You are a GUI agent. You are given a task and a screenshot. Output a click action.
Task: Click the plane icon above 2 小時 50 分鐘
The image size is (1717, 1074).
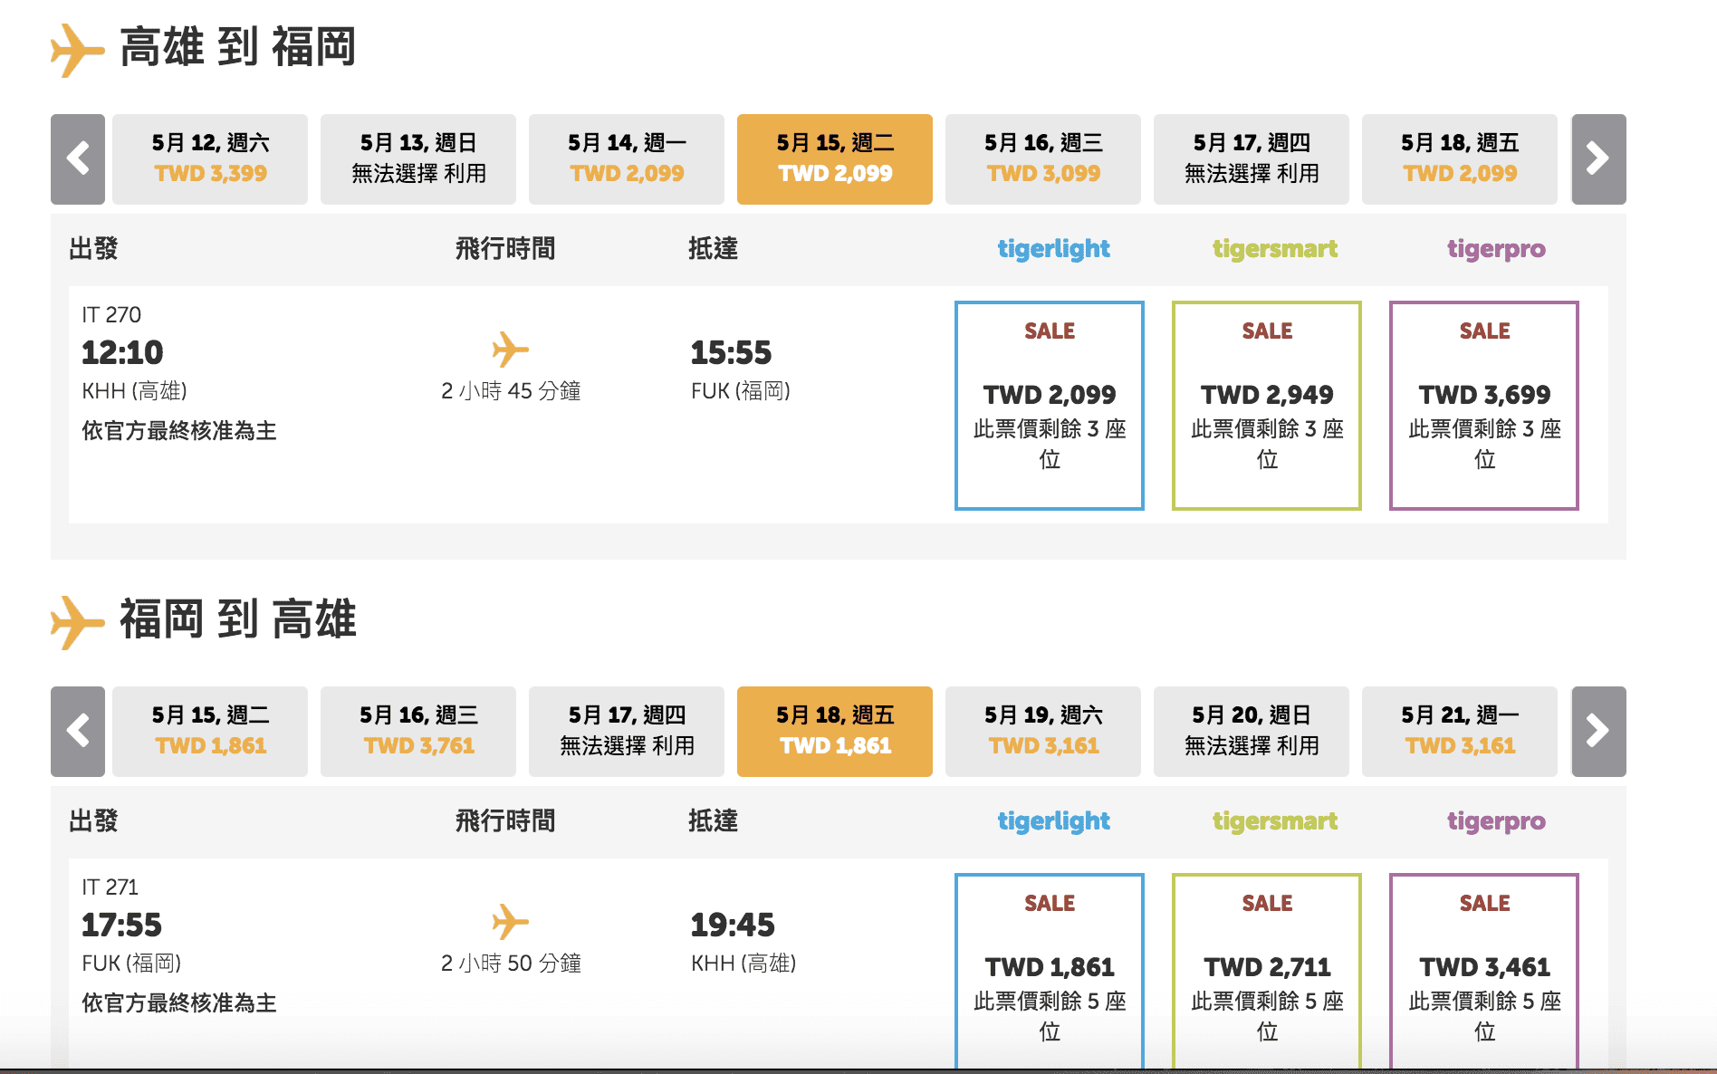pyautogui.click(x=510, y=922)
